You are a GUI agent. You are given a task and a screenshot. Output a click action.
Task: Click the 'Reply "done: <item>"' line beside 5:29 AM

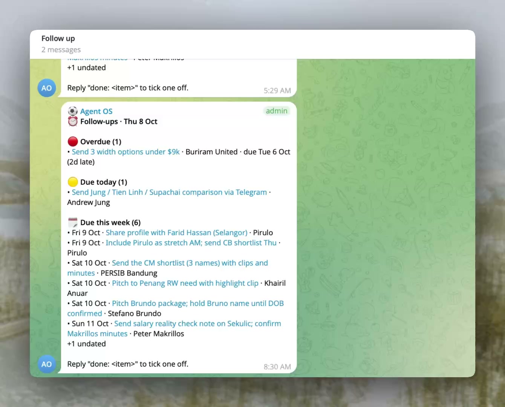128,88
